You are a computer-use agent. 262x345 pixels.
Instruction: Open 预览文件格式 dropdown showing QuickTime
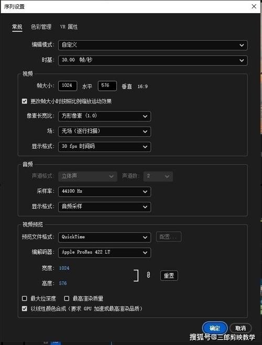(x=104, y=237)
